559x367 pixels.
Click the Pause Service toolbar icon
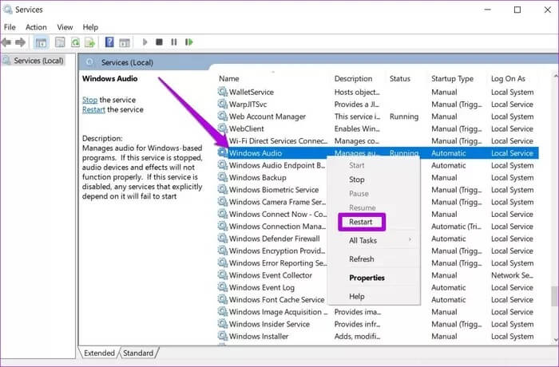point(173,42)
